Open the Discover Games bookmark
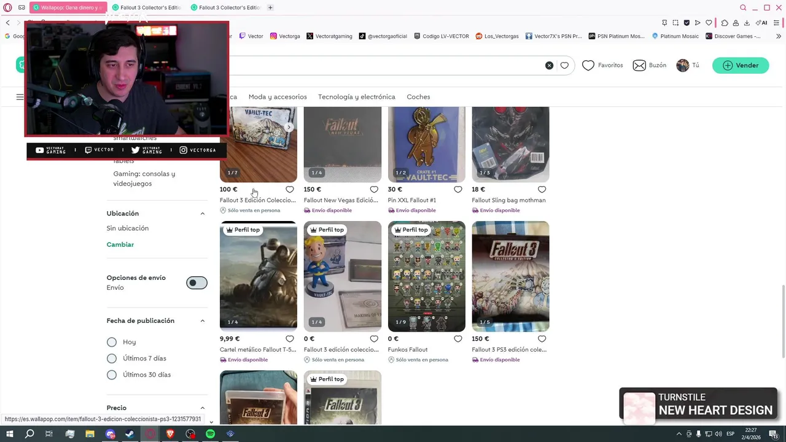786x442 pixels. pos(733,36)
